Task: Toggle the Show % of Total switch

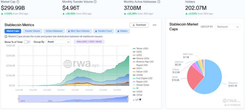Action: [27, 42]
